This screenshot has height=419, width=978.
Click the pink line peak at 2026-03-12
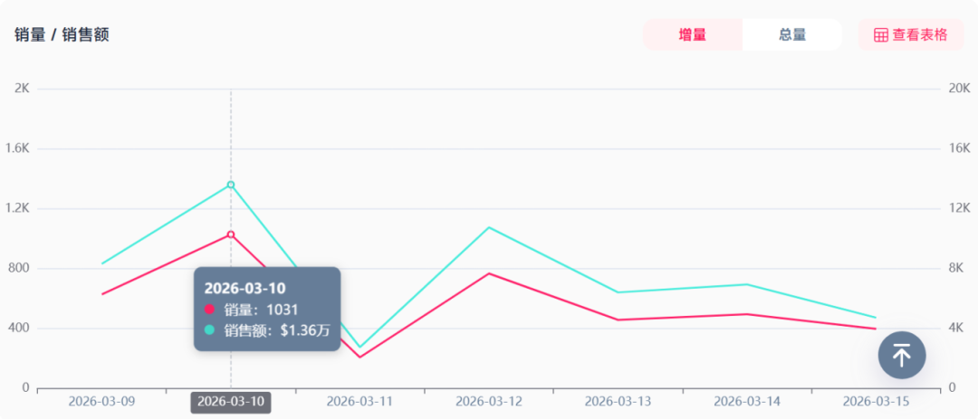489,273
